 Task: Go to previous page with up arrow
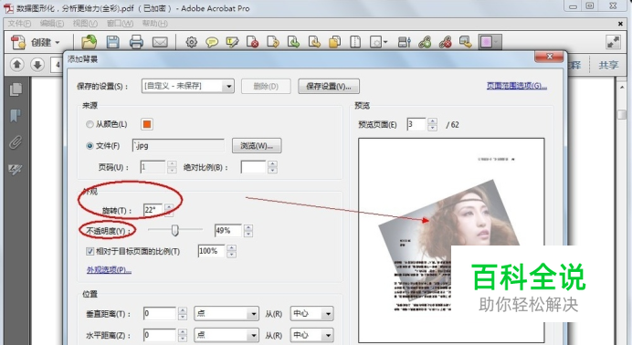point(17,65)
